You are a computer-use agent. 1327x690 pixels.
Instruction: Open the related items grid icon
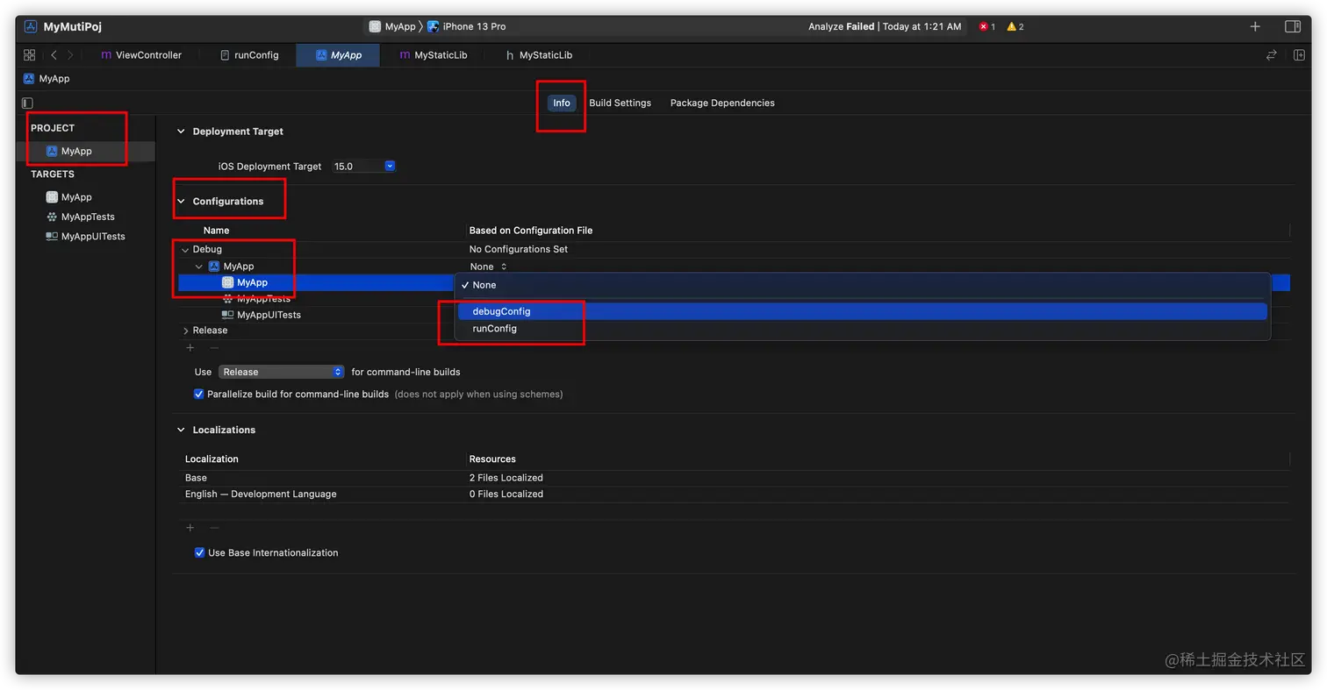tap(29, 54)
